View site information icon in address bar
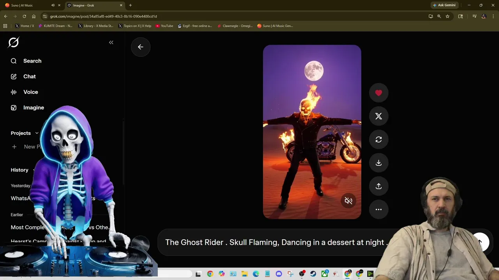 point(45,16)
